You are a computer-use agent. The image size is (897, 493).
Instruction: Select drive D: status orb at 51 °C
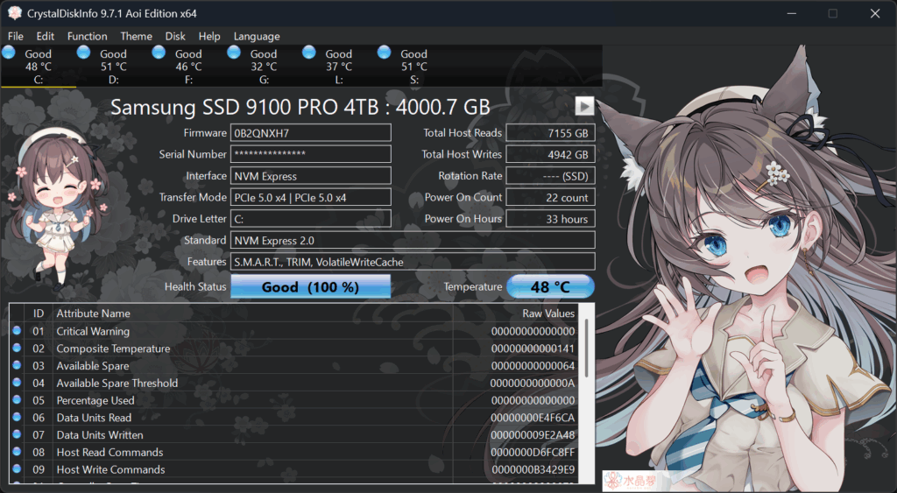tap(84, 53)
